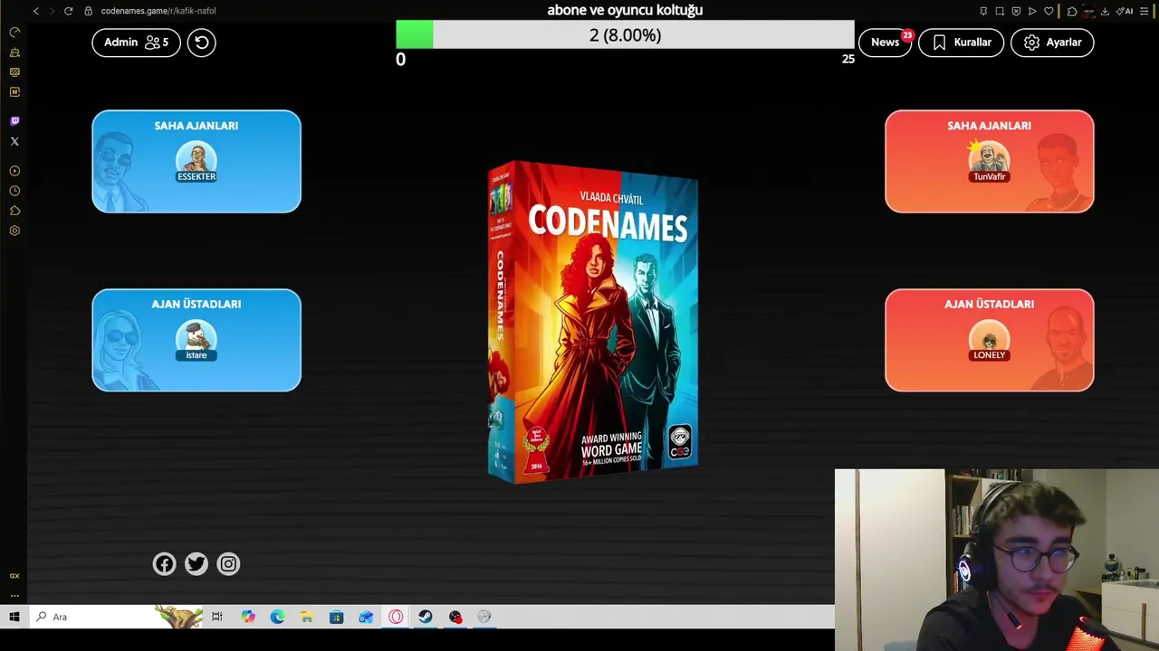Open the News button with 23 badge

tap(885, 42)
